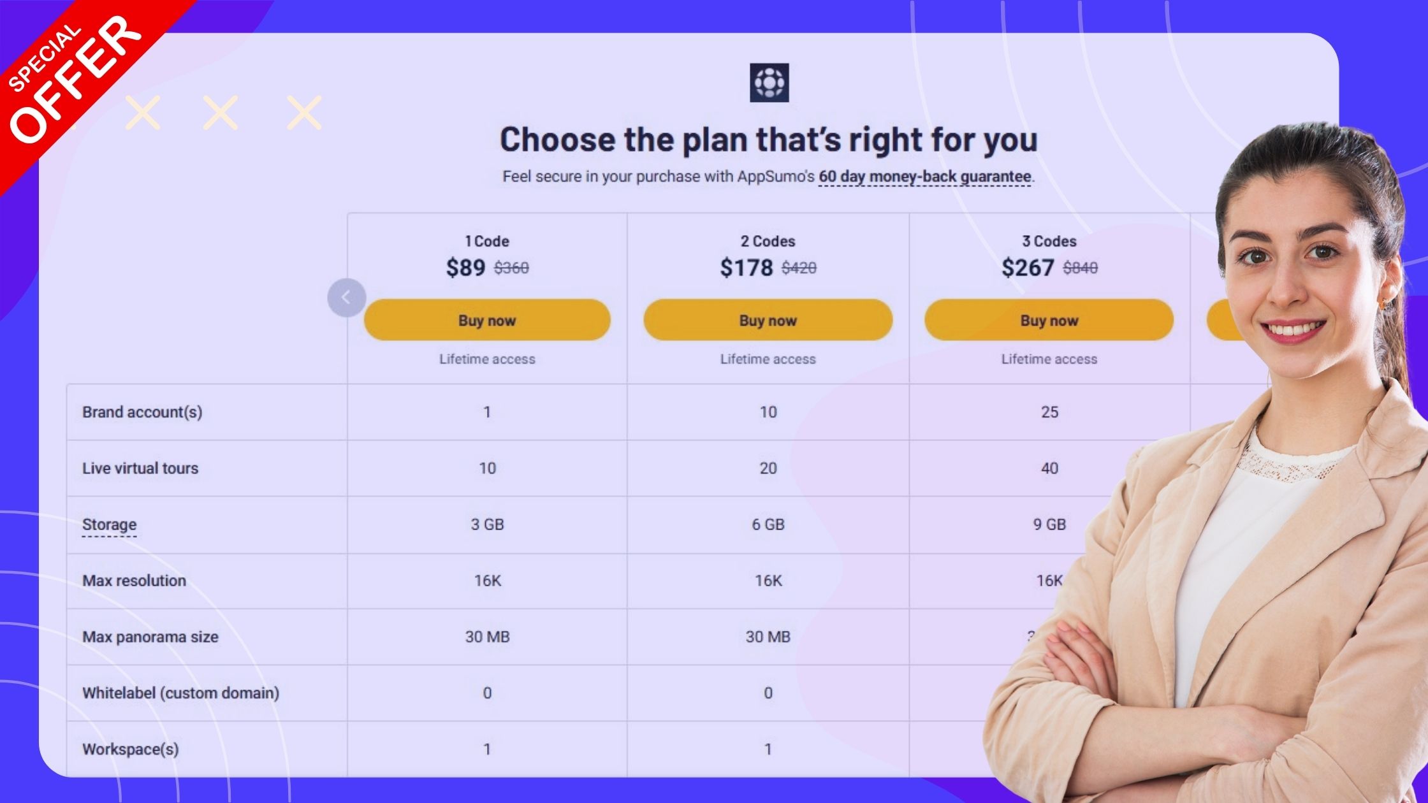
Task: Click the app logo above the heading
Action: [769, 83]
